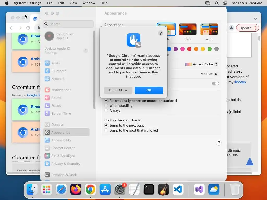Open help for the permission dialog

pos(160,33)
